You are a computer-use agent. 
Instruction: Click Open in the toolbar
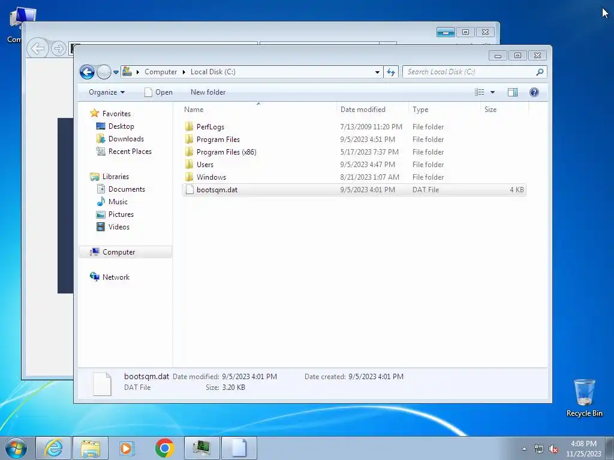coord(158,92)
